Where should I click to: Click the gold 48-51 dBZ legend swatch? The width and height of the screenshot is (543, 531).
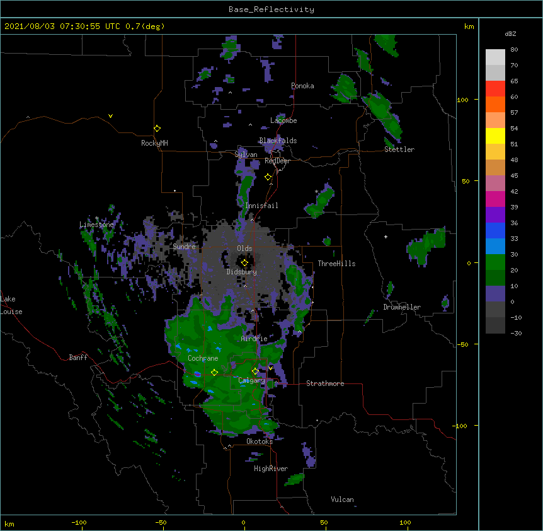coord(495,152)
